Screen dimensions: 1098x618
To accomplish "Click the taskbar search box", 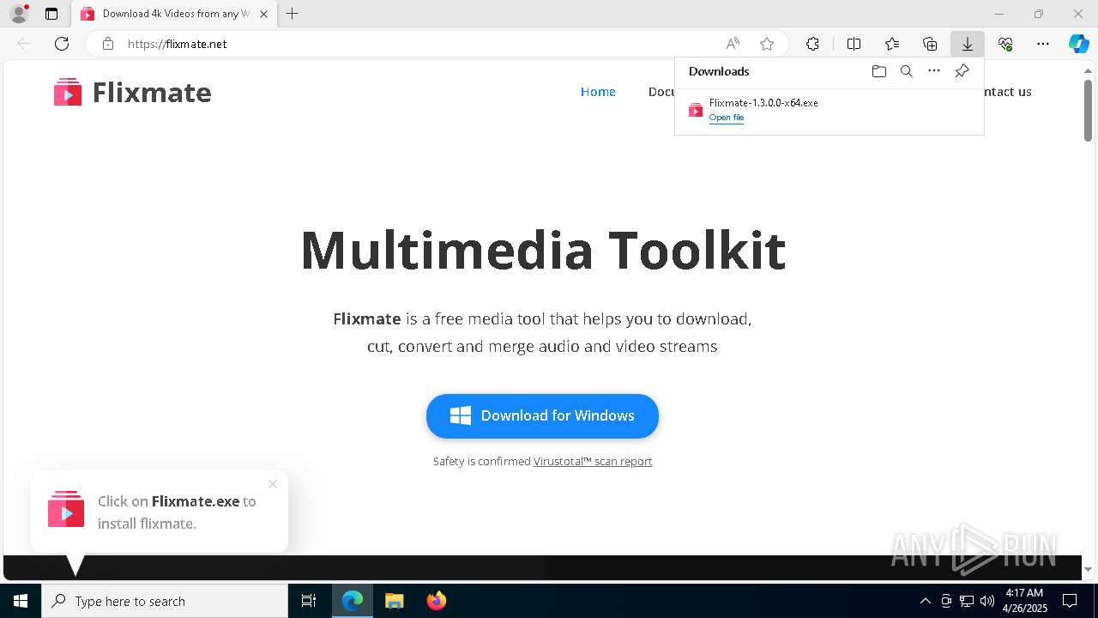I will (x=165, y=601).
